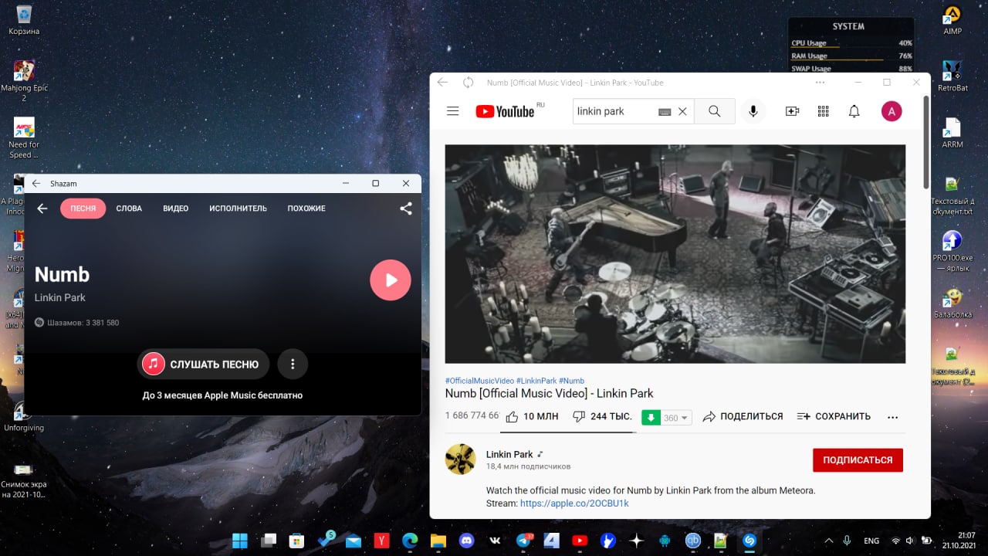
Task: Select the Балаболка desktop shortcut
Action: pyautogui.click(x=952, y=303)
